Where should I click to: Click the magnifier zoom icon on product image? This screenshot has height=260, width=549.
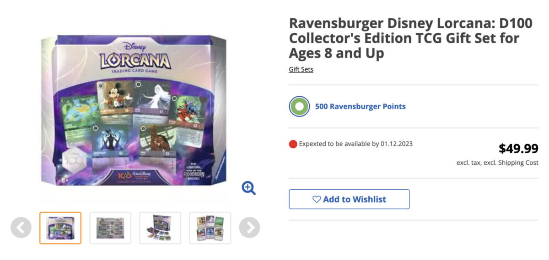click(x=249, y=188)
